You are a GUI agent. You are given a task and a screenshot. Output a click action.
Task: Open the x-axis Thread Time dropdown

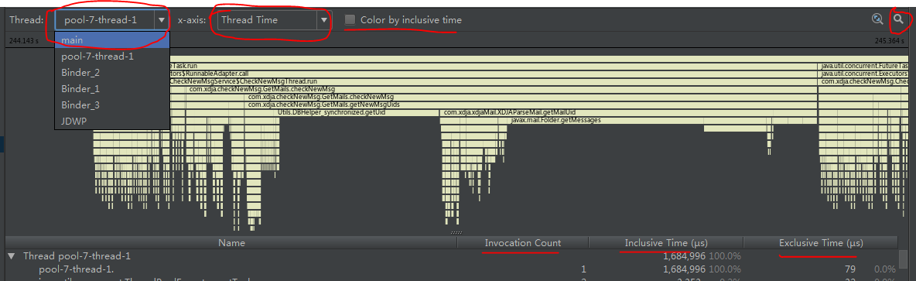tap(275, 20)
